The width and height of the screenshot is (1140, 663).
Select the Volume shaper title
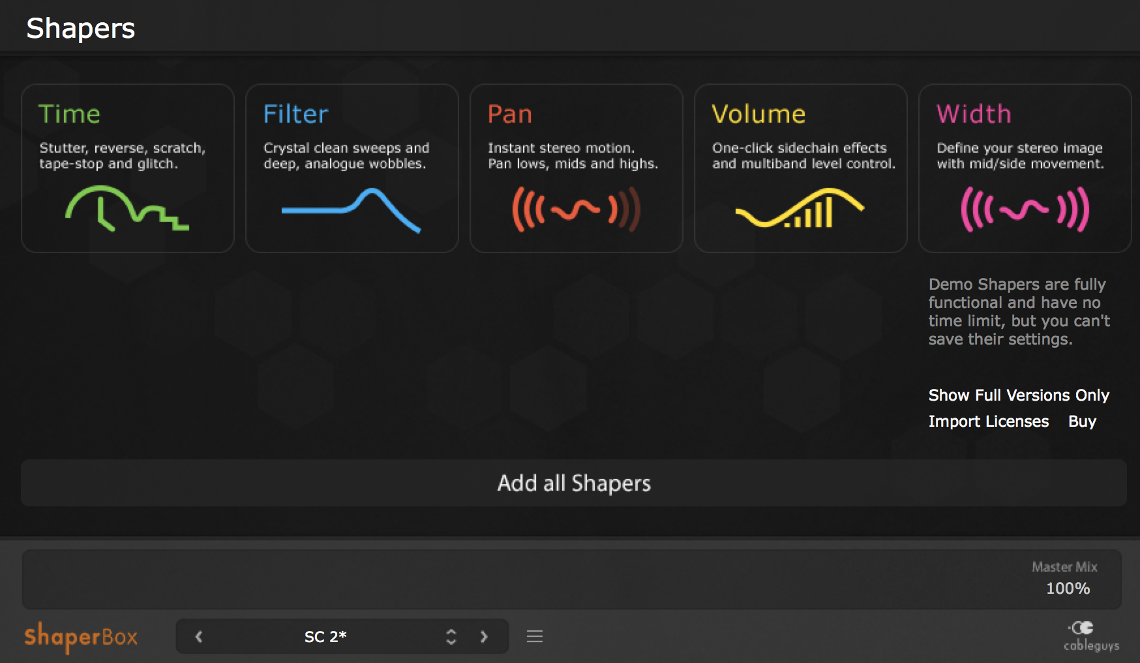758,114
